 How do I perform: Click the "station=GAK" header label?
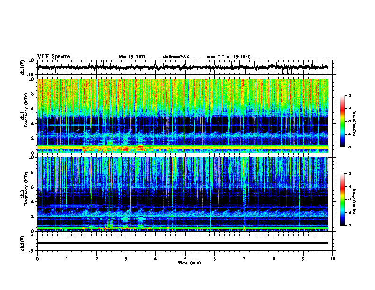click(x=176, y=57)
